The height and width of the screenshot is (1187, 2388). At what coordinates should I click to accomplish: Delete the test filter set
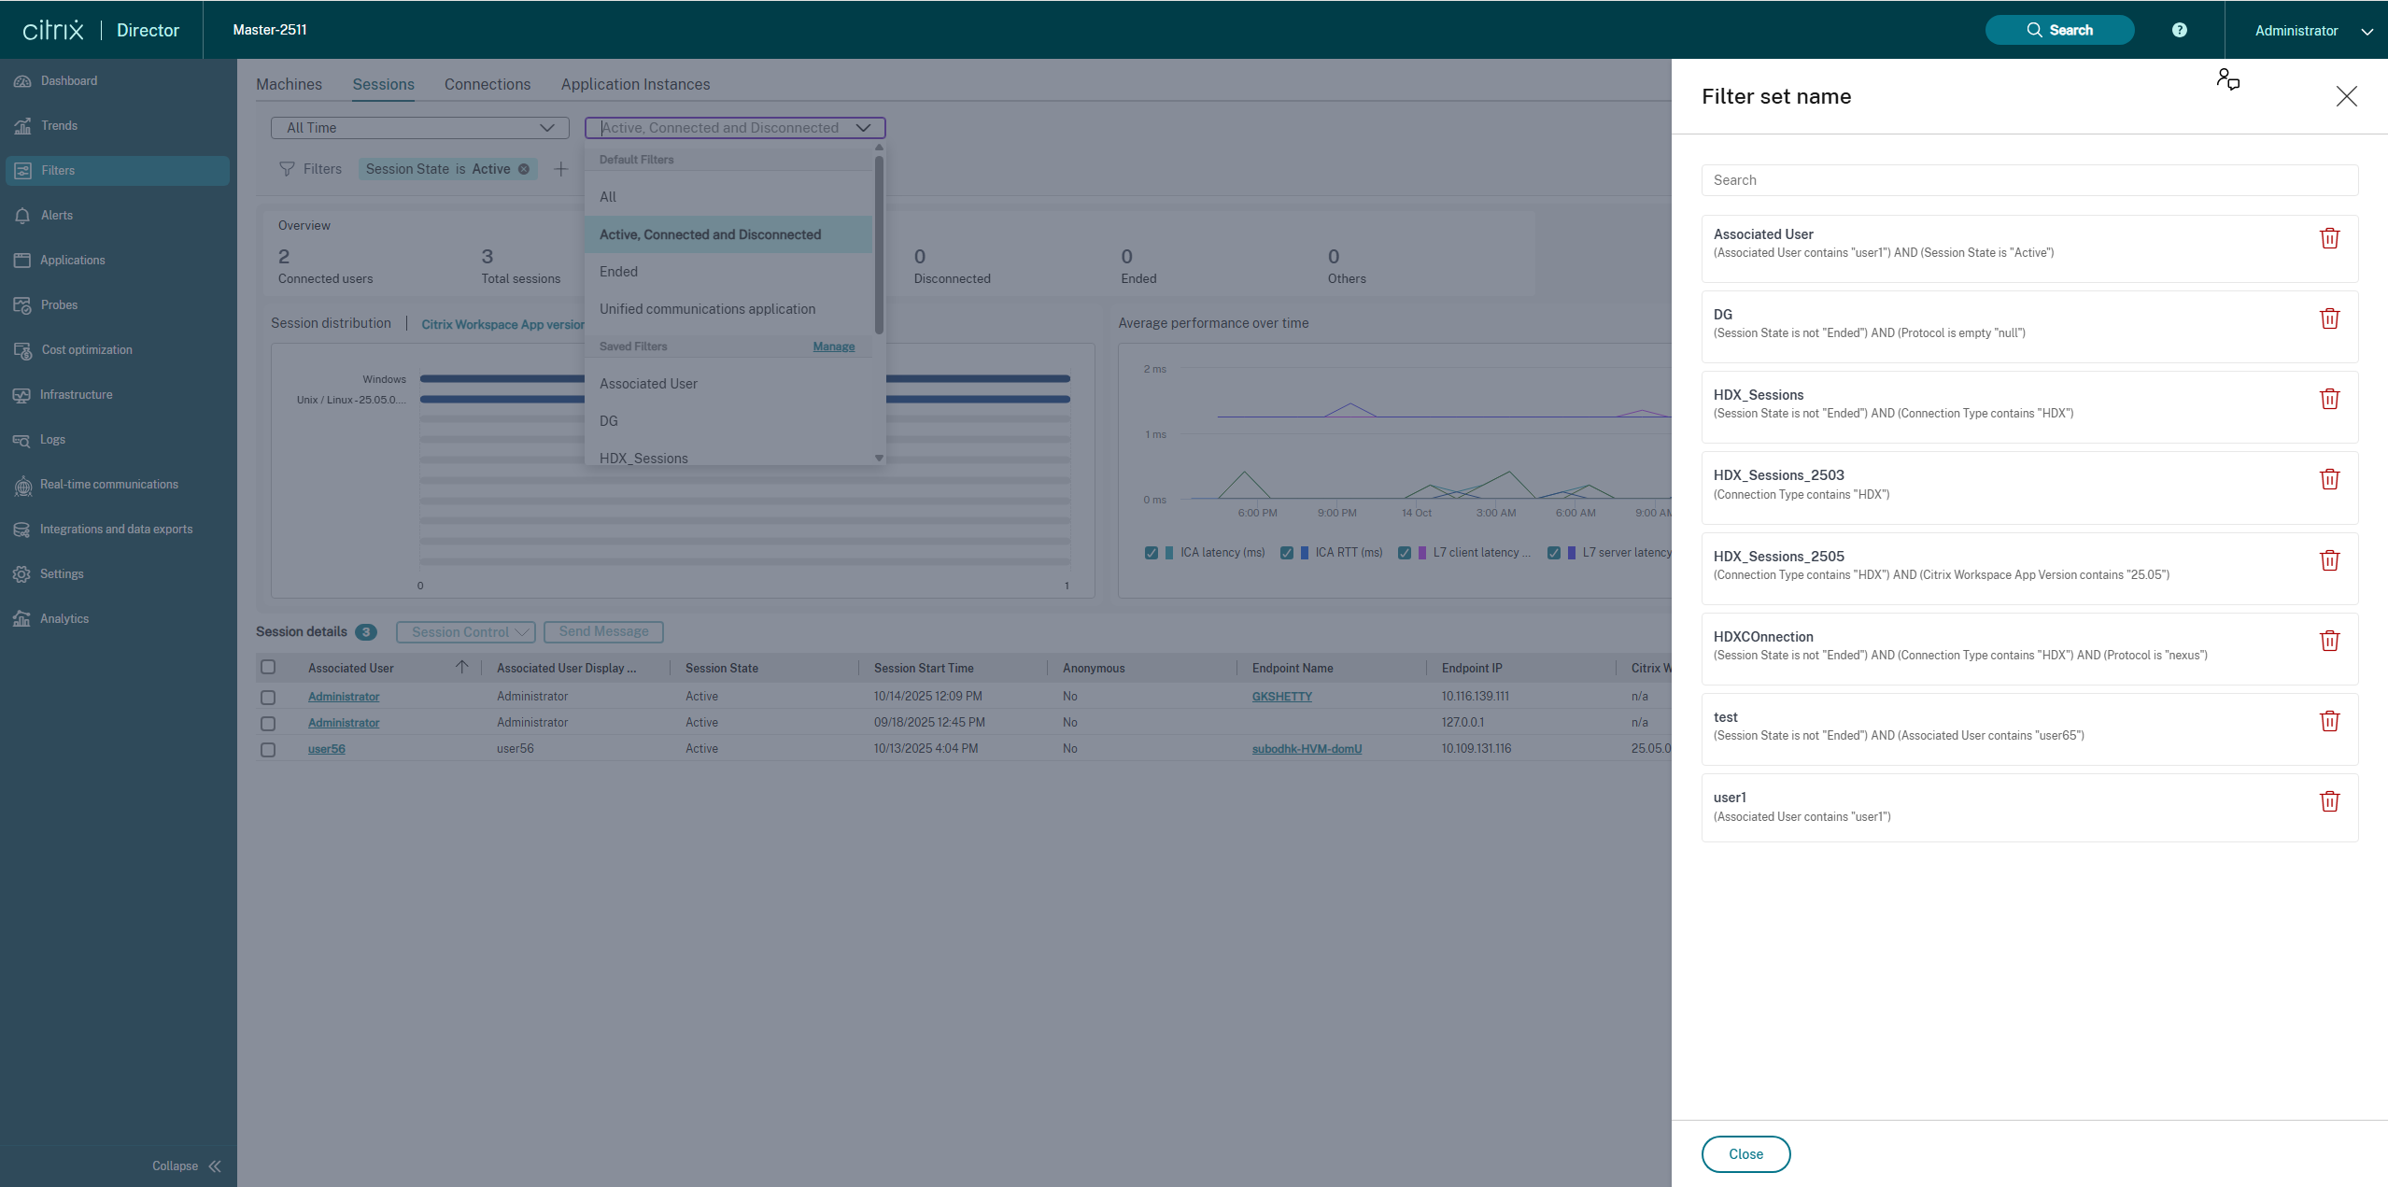[x=2329, y=721]
